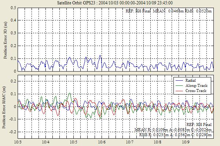
Task: Click the green Along-Track line sample in legend
Action: (x=180, y=85)
